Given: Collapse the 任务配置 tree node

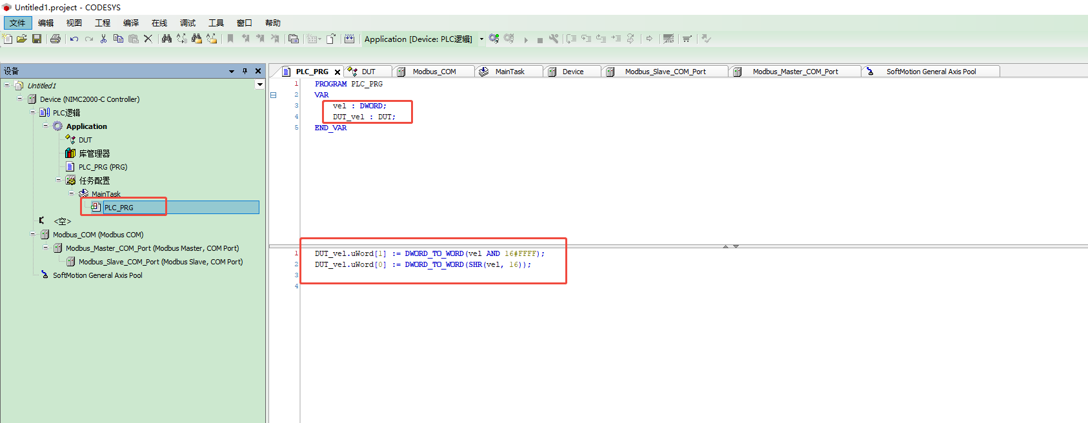Looking at the screenshot, I should [x=58, y=179].
